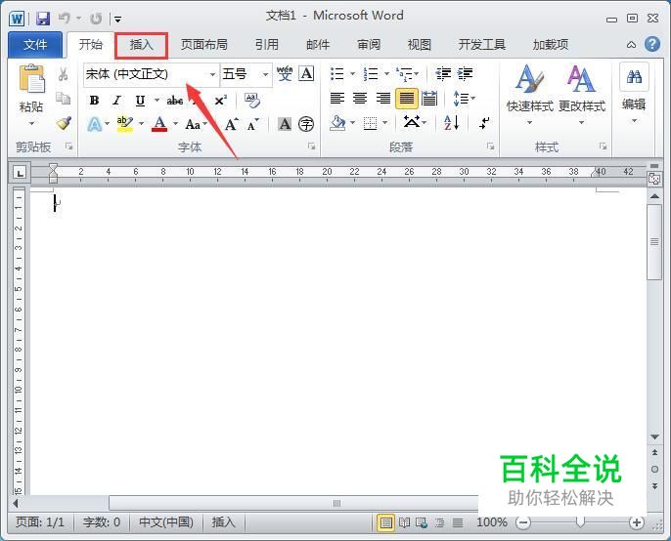Expand the font color dropdown arrow
Screen dimensions: 671x541
click(x=175, y=124)
